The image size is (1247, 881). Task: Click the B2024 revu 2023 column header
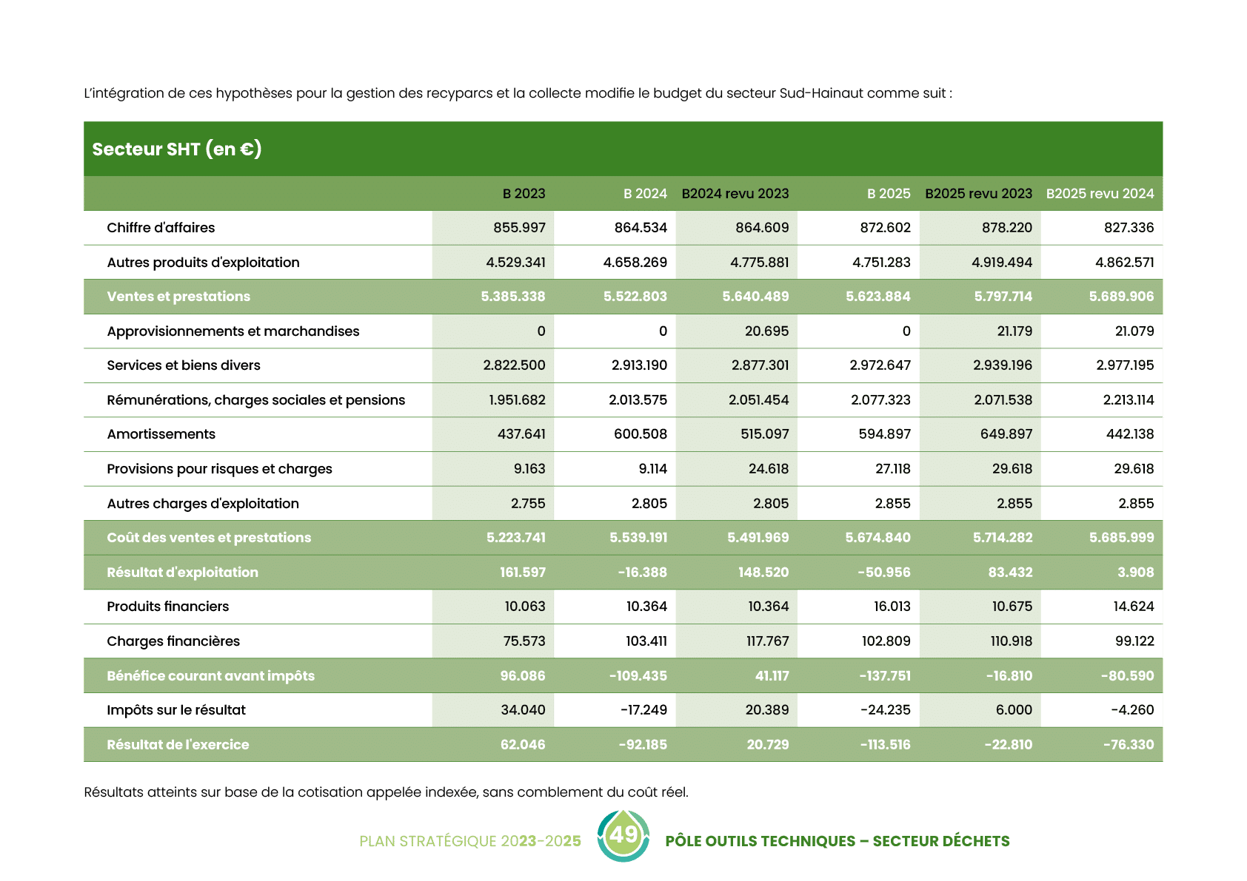(735, 194)
